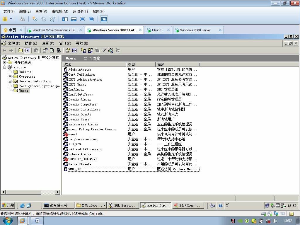This screenshot has height=225, width=300.
Task: Click the Export list toolbar icon
Action: coord(59,50)
